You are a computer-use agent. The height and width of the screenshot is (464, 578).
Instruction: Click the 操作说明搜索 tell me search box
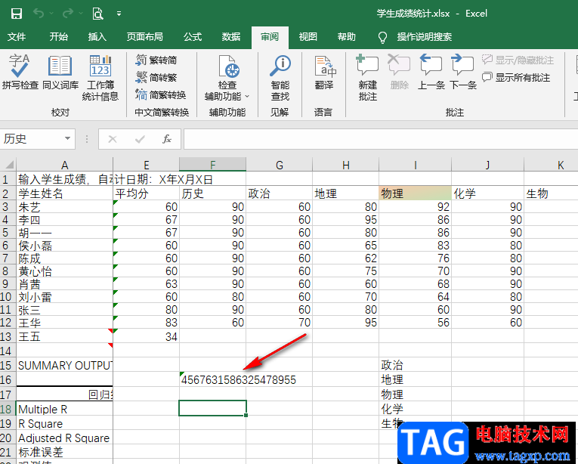pos(425,37)
